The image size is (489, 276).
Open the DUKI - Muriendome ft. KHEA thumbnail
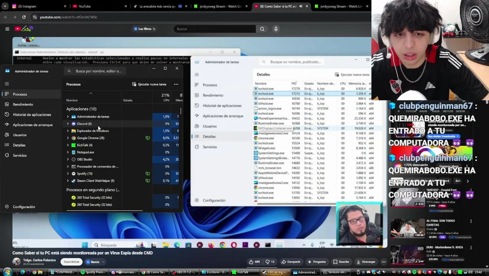tap(407, 255)
